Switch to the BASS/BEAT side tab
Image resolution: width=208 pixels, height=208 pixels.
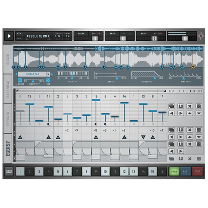coord(8,89)
